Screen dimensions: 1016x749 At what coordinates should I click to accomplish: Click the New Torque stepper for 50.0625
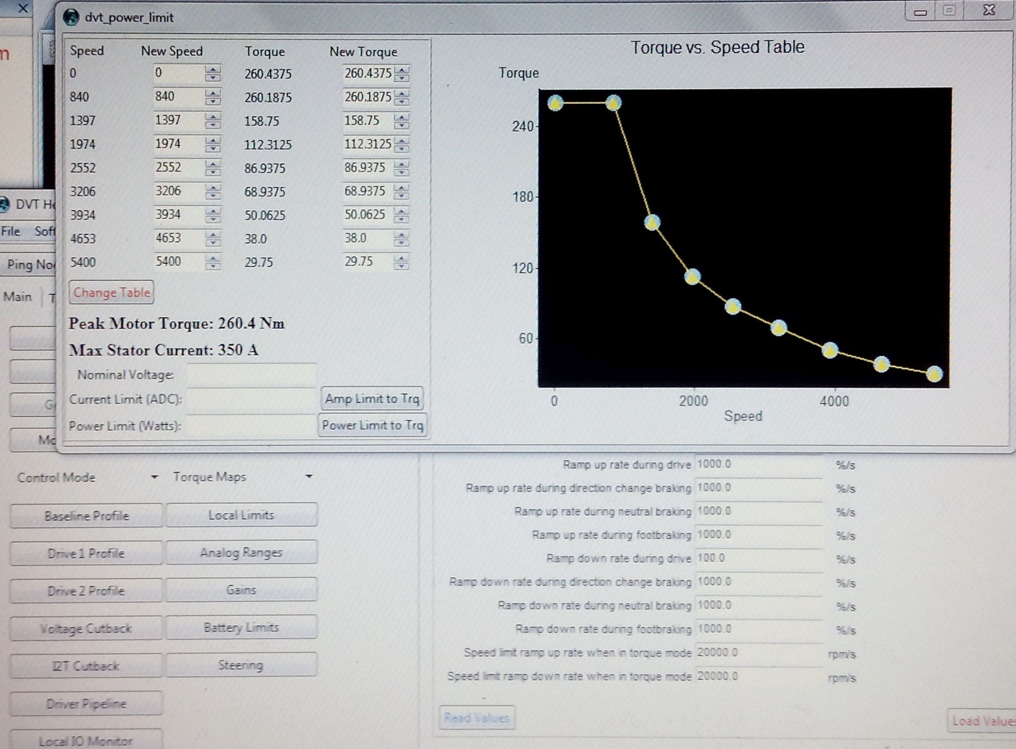click(x=402, y=215)
